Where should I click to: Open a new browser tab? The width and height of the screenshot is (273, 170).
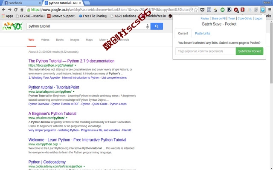click(87, 3)
